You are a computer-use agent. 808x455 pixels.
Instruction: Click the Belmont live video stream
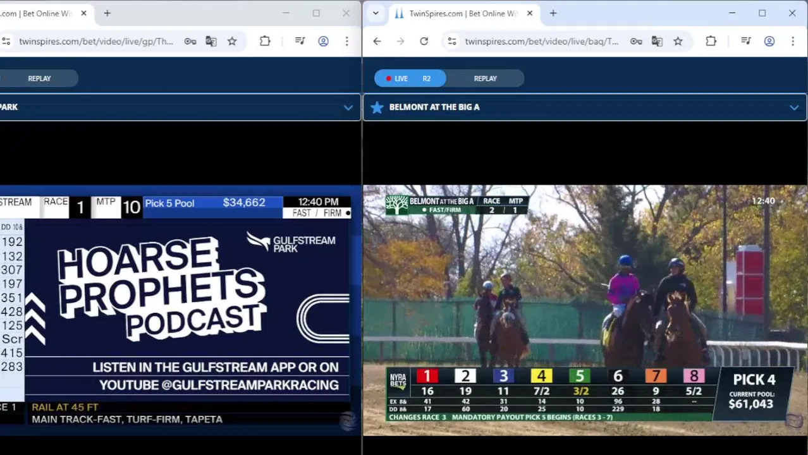click(x=585, y=310)
